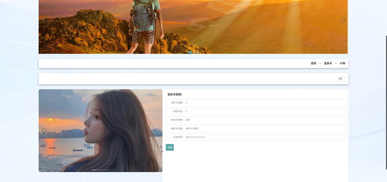
Task: Select the third banner slide indicator
Action: [198, 52]
